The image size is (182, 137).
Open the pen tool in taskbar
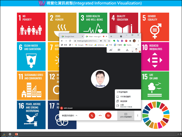[x=4, y=134]
